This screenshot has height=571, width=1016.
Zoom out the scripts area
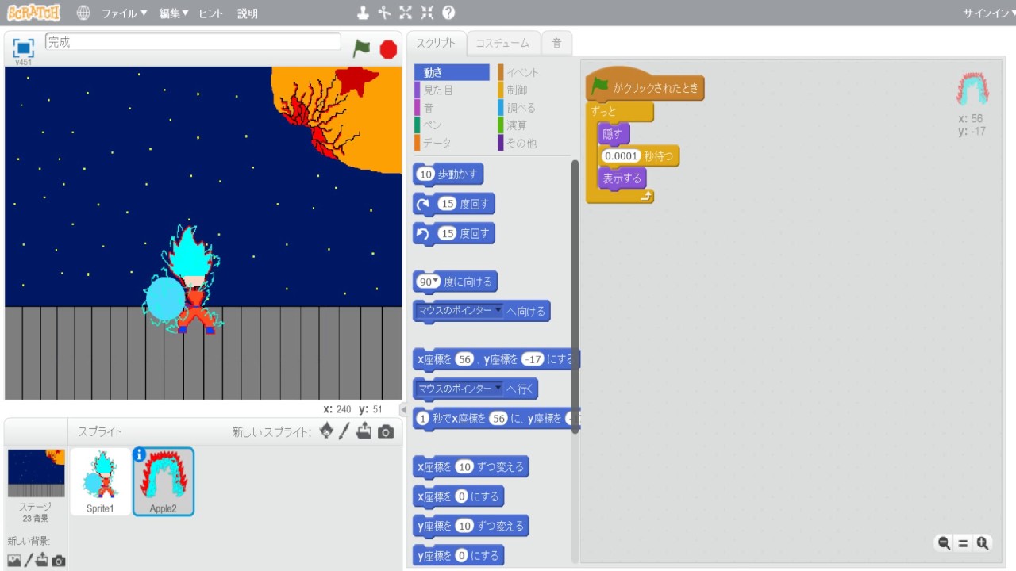coord(944,543)
